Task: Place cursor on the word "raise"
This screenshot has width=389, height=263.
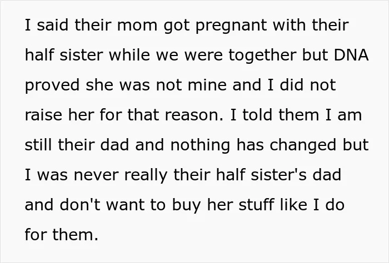Action: click(43, 116)
